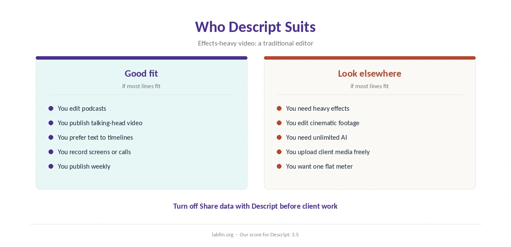Image resolution: width=511 pixels, height=247 pixels.
Task: Select the line 'You need heavy effects'
Action: click(318, 109)
